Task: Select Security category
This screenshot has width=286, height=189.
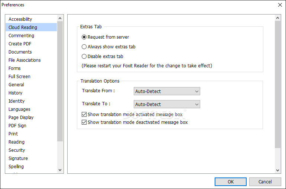Action: (31, 150)
